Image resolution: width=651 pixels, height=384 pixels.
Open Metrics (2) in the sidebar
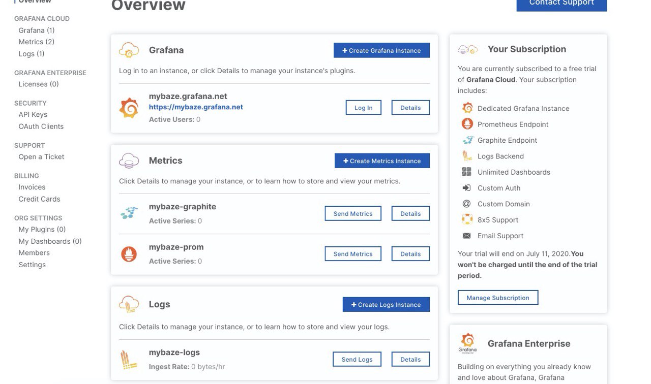[x=37, y=42]
